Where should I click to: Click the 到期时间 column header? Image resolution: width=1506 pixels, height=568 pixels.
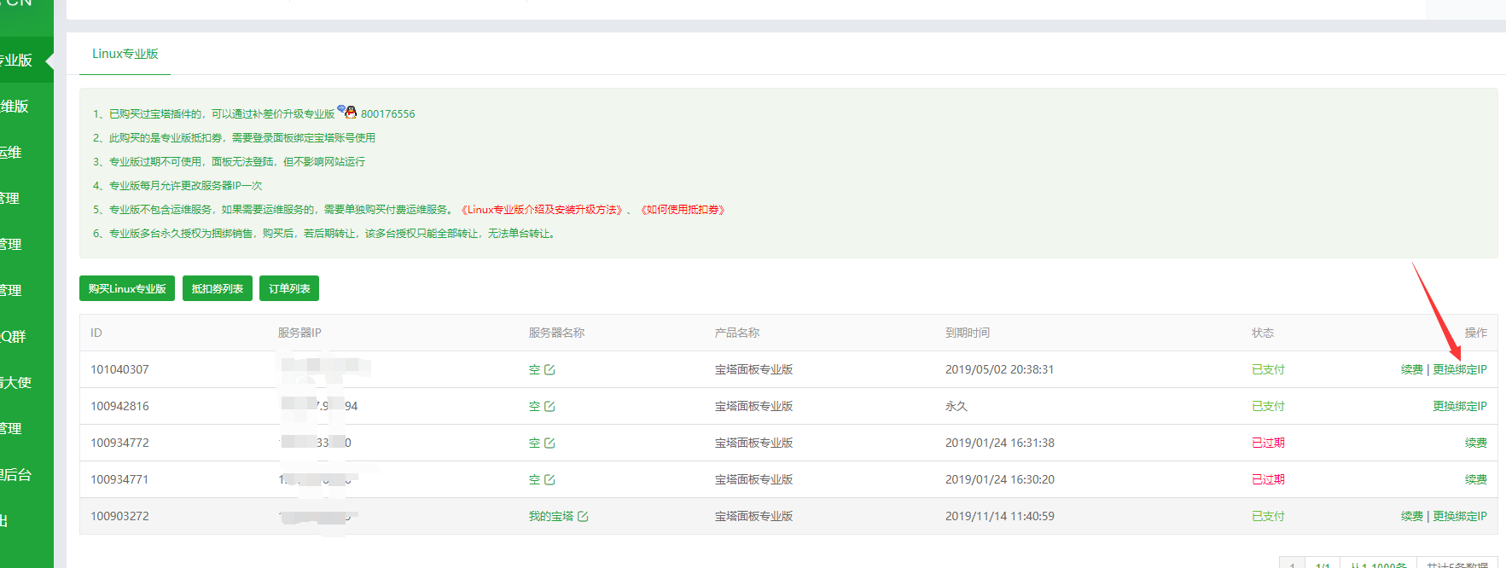coord(968,333)
